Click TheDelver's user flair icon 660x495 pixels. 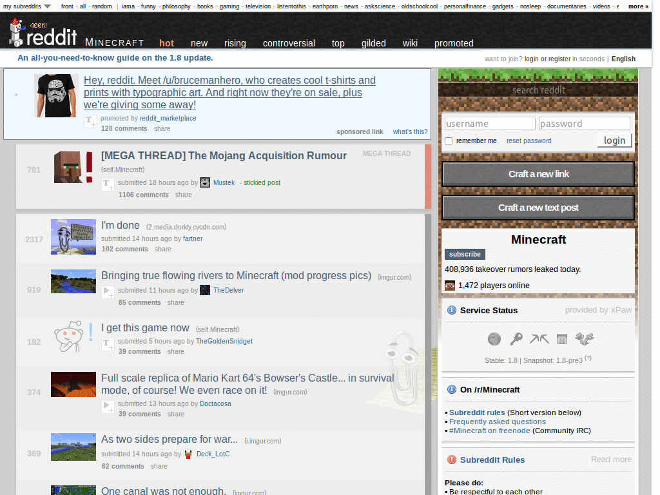205,290
